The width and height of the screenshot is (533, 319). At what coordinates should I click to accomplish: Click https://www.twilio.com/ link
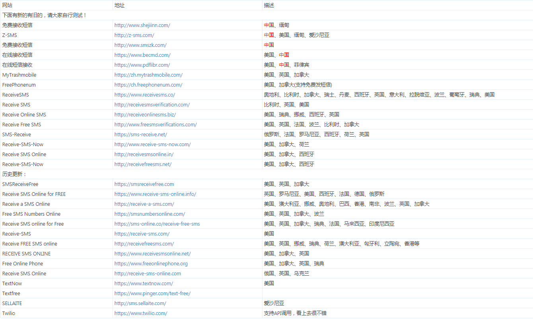pyautogui.click(x=141, y=313)
